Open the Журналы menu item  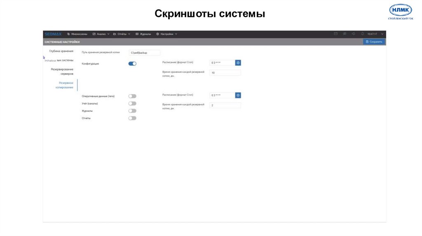point(143,34)
